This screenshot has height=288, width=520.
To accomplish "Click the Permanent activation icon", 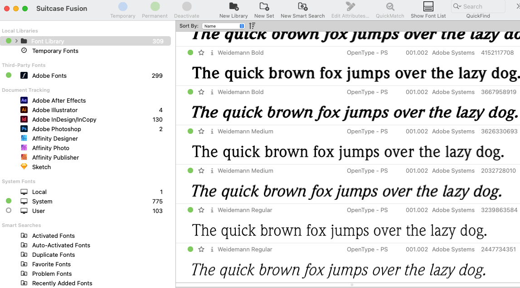I will 155,6.
